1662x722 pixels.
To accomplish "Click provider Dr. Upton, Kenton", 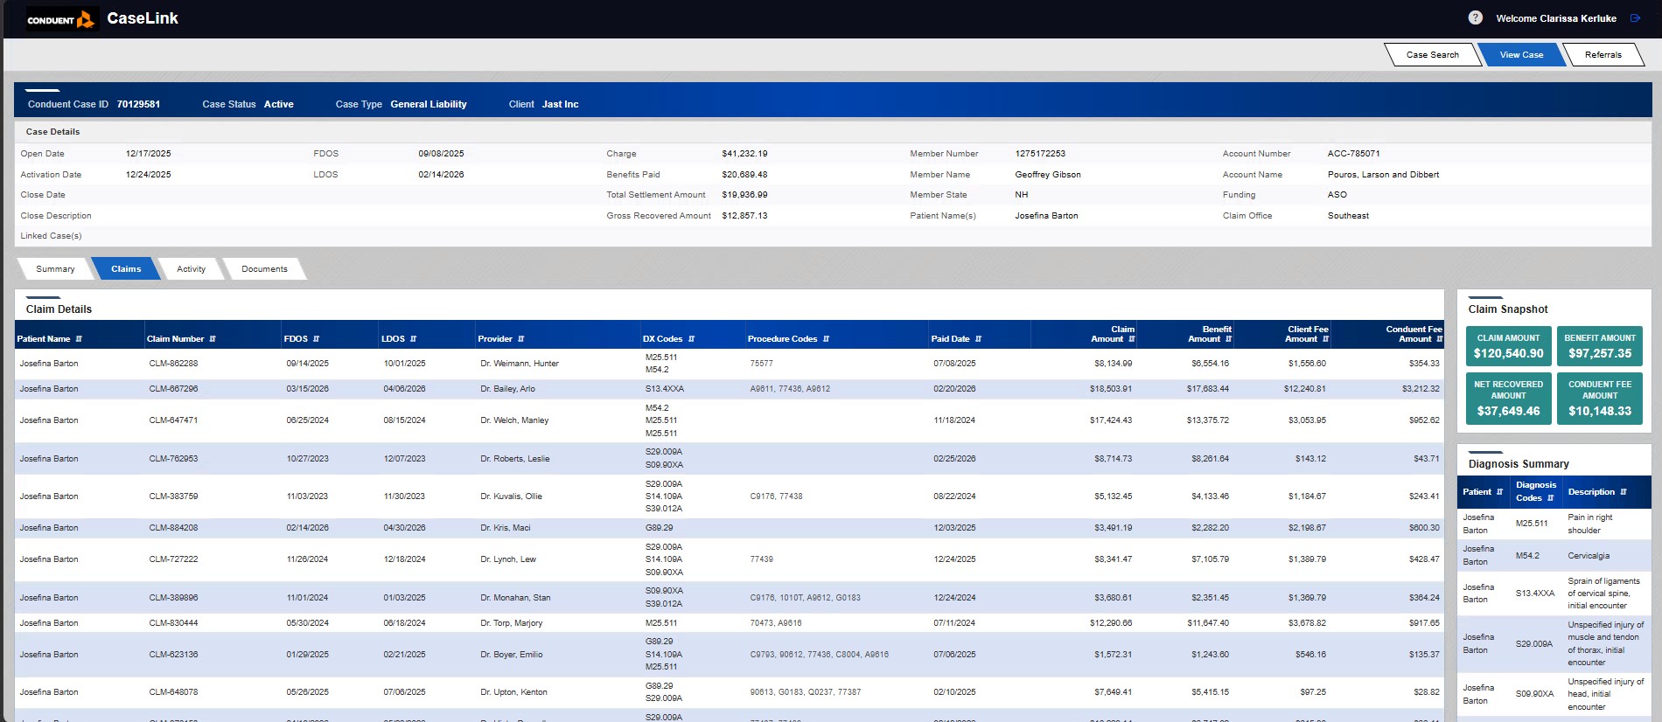I will pyautogui.click(x=513, y=692).
